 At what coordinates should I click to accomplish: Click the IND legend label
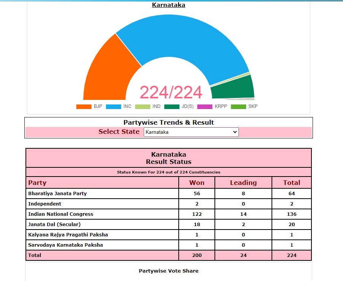156,106
